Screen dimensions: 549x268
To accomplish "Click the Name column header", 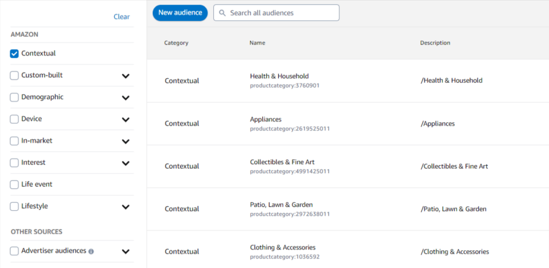I will pyautogui.click(x=257, y=43).
